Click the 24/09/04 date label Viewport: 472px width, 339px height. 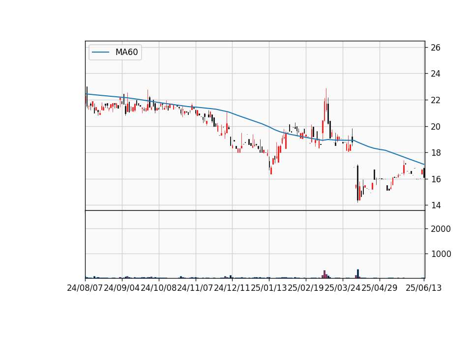point(121,288)
